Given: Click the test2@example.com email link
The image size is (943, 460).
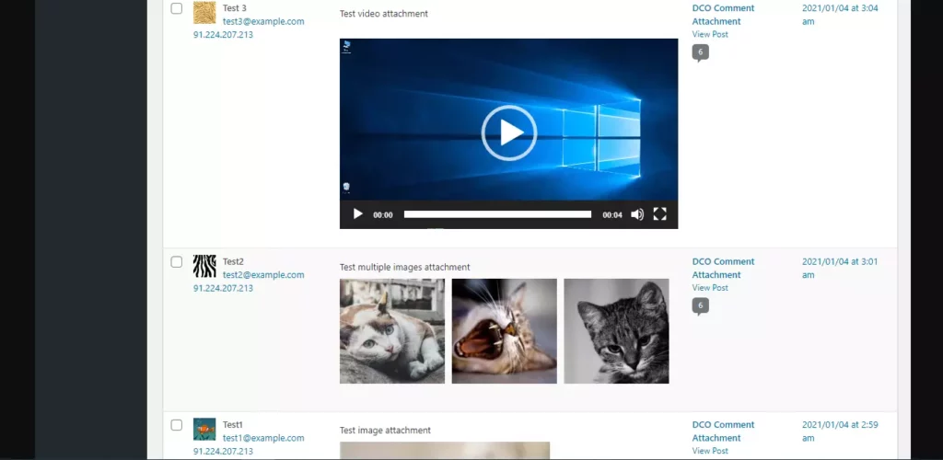Looking at the screenshot, I should point(263,275).
